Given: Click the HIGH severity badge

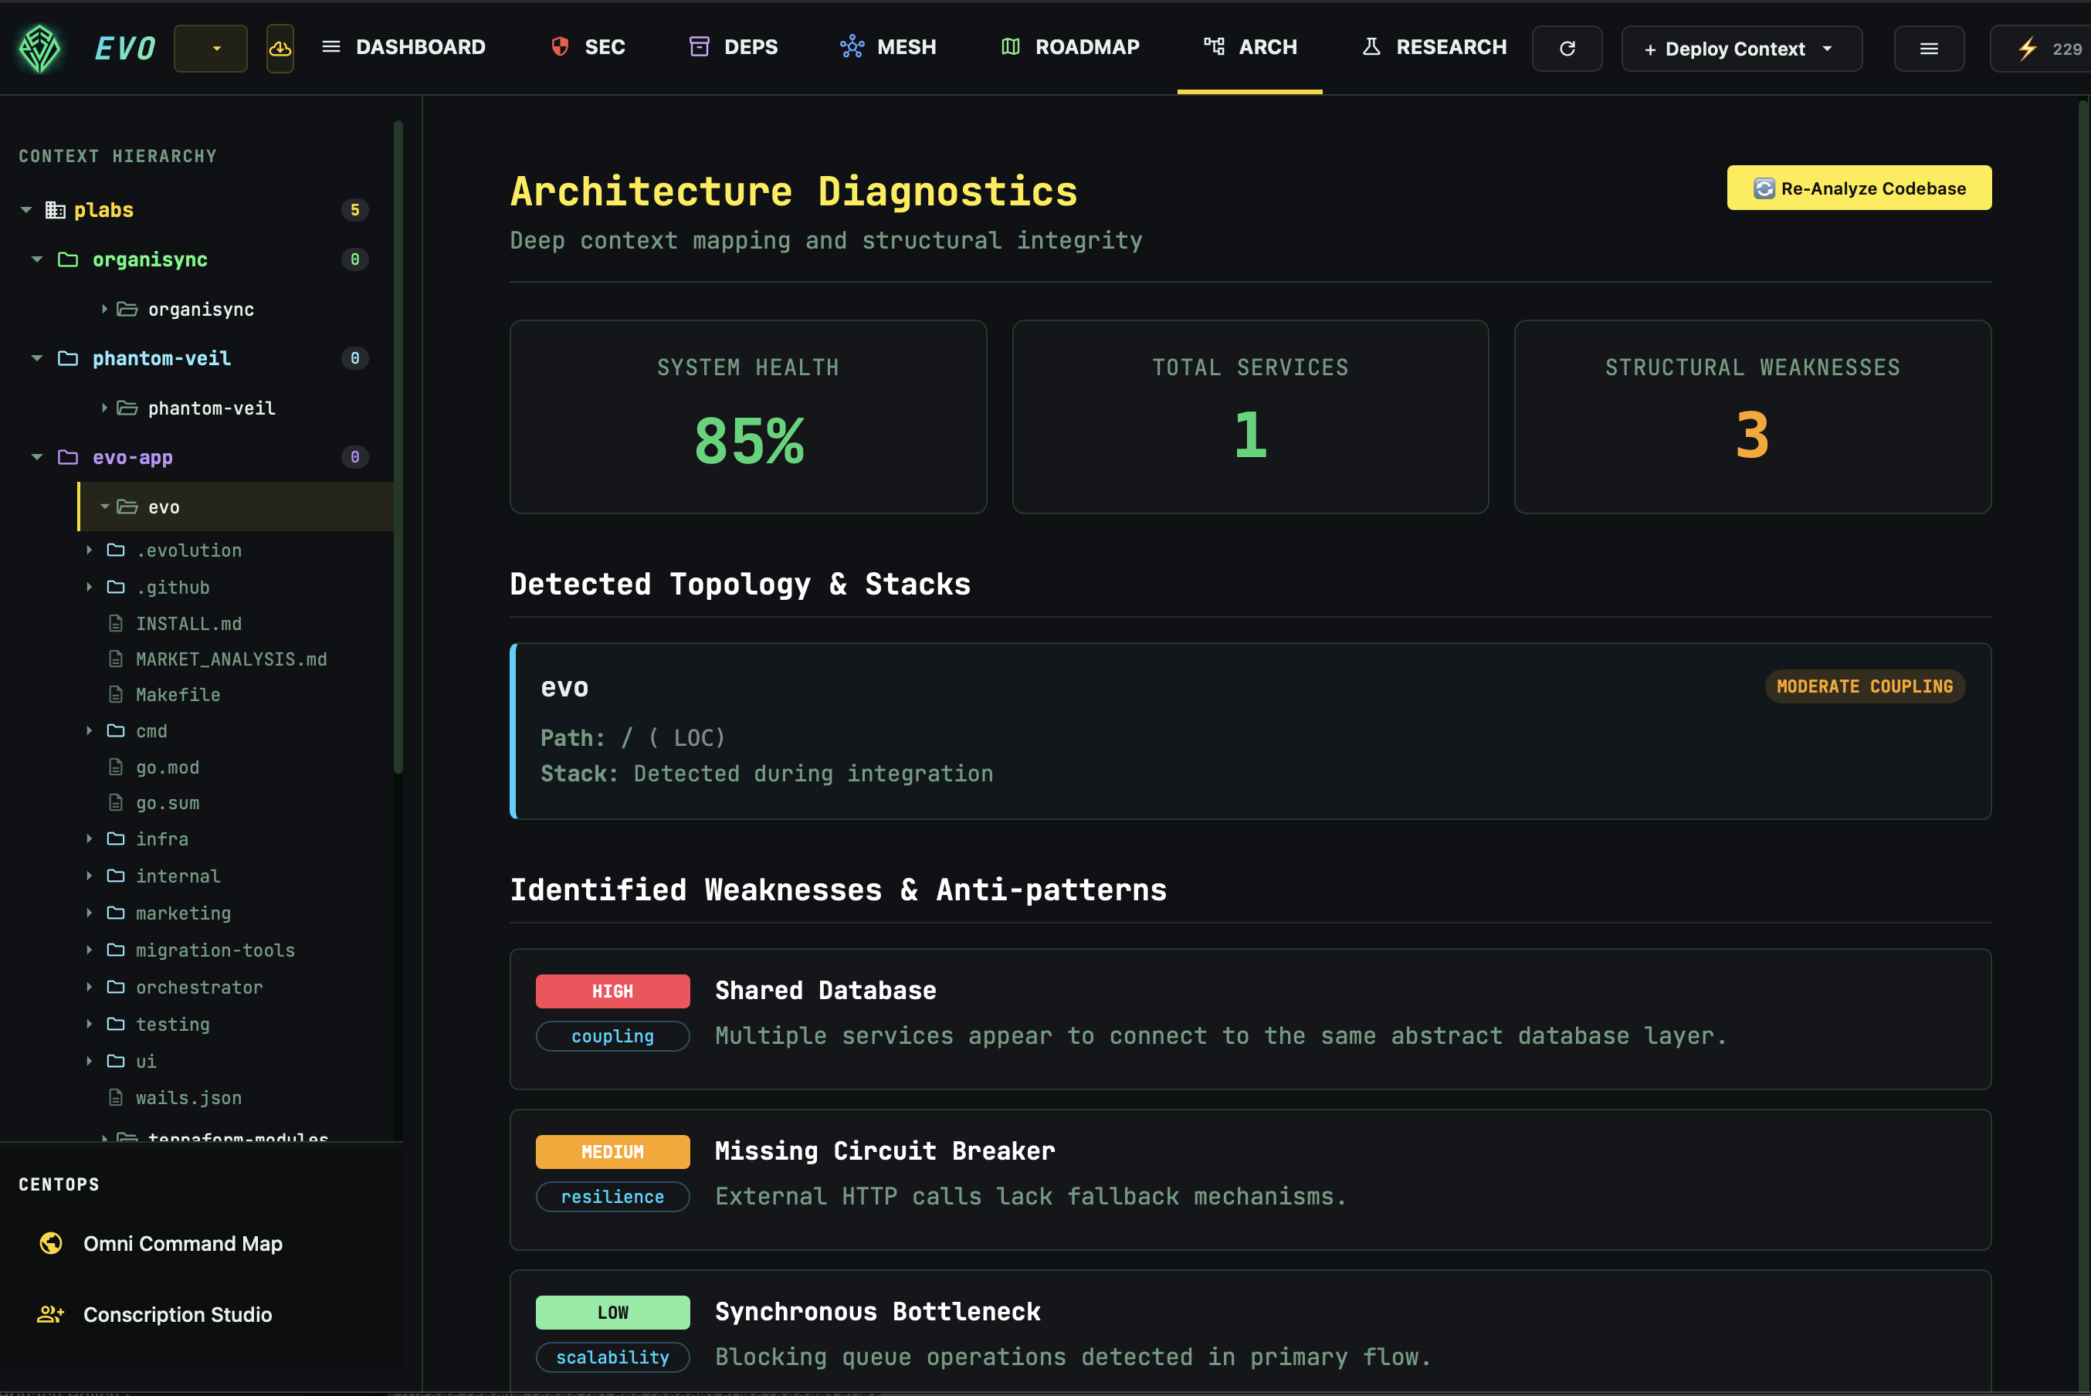Looking at the screenshot, I should coord(612,991).
